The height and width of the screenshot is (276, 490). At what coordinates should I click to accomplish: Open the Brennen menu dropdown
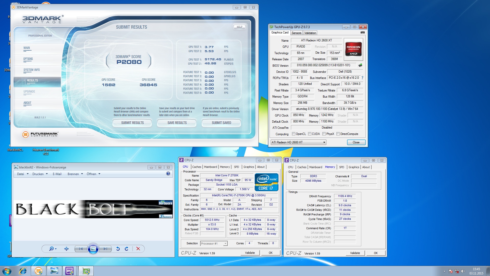pyautogui.click(x=75, y=174)
